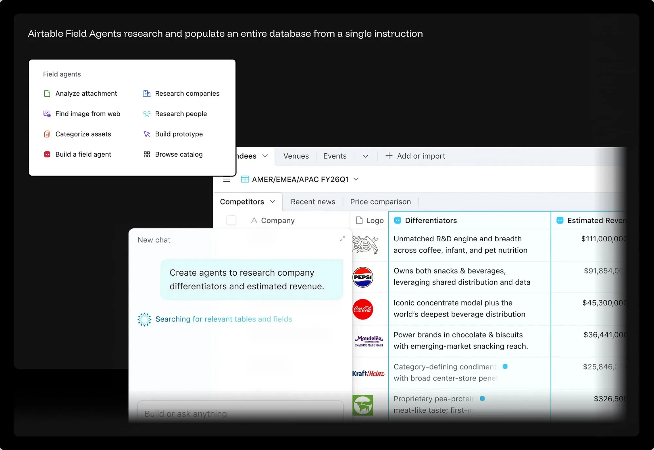Click the $36,441,000 revenue cell

pos(589,341)
